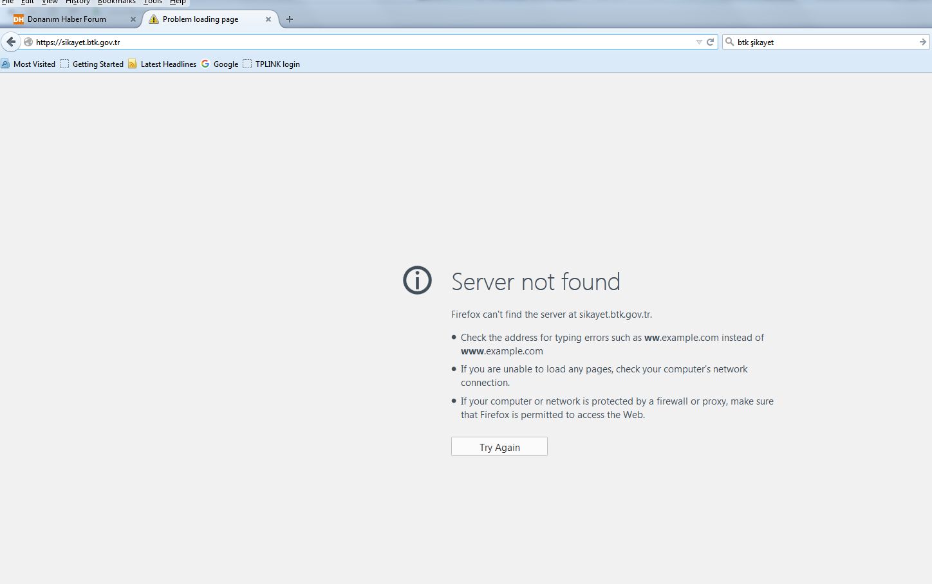The image size is (932, 584).
Task: Open the Latest Headlines feed bookmark
Action: [162, 64]
